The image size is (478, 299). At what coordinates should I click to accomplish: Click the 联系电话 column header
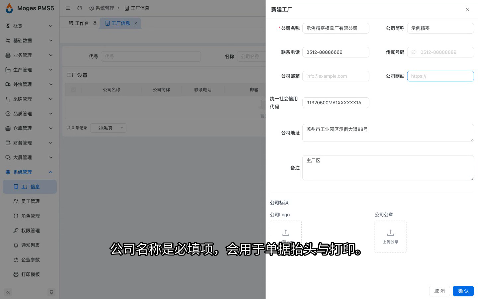point(203,90)
